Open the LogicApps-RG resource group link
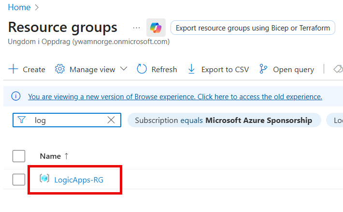The width and height of the screenshot is (343, 212). pos(79,180)
